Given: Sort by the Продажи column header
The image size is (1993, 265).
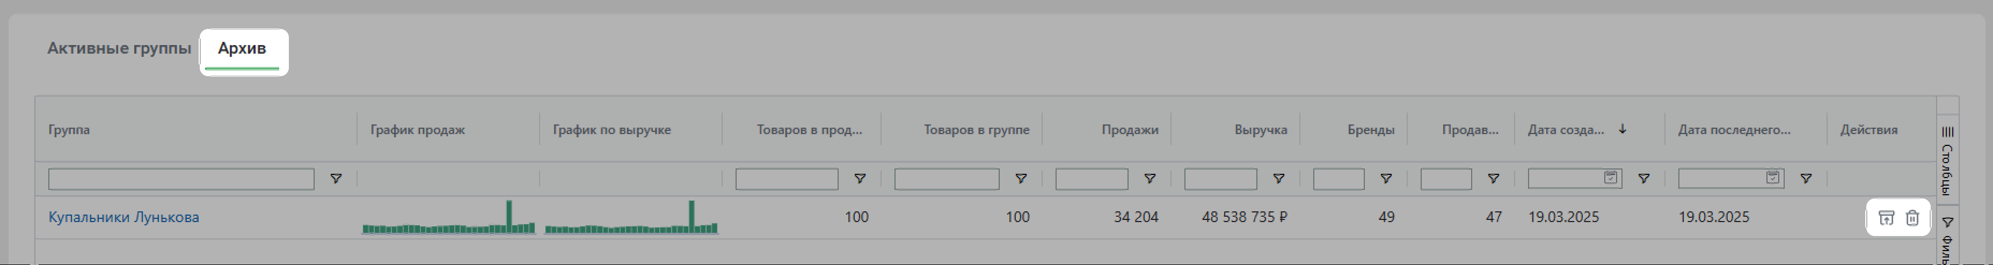Looking at the screenshot, I should (x=1130, y=130).
